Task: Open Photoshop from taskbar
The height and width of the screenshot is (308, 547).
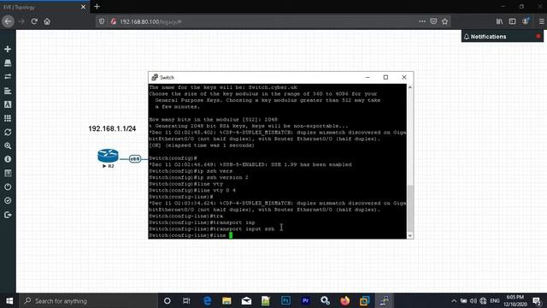Action: pyautogui.click(x=285, y=300)
